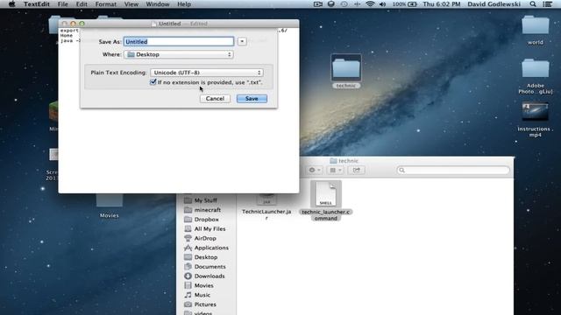Image resolution: width=561 pixels, height=315 pixels.
Task: Open the Plain Text Encoding dropdown
Action: pos(207,73)
